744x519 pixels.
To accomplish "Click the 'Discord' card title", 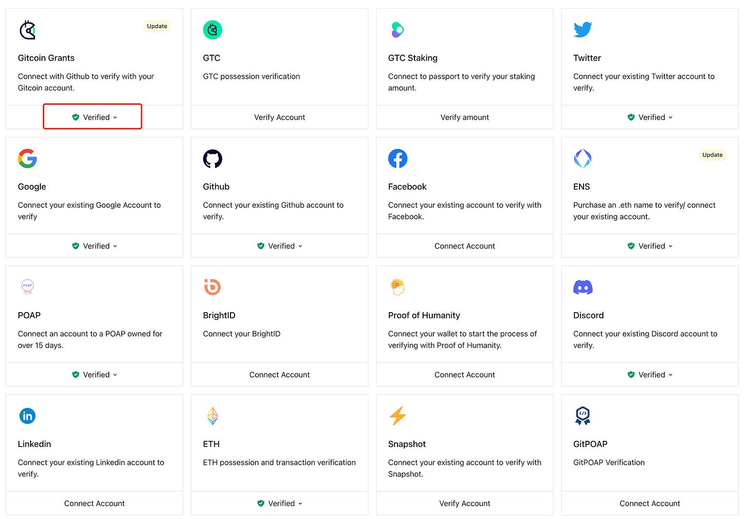I will click(589, 315).
